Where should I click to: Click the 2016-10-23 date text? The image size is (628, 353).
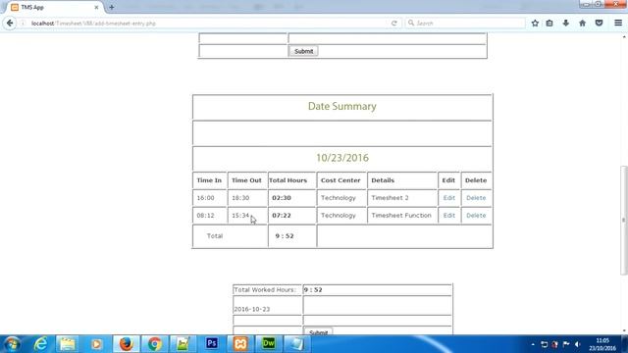click(251, 309)
